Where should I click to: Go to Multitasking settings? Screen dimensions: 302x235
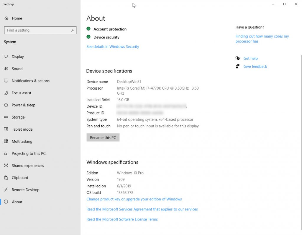40,141
